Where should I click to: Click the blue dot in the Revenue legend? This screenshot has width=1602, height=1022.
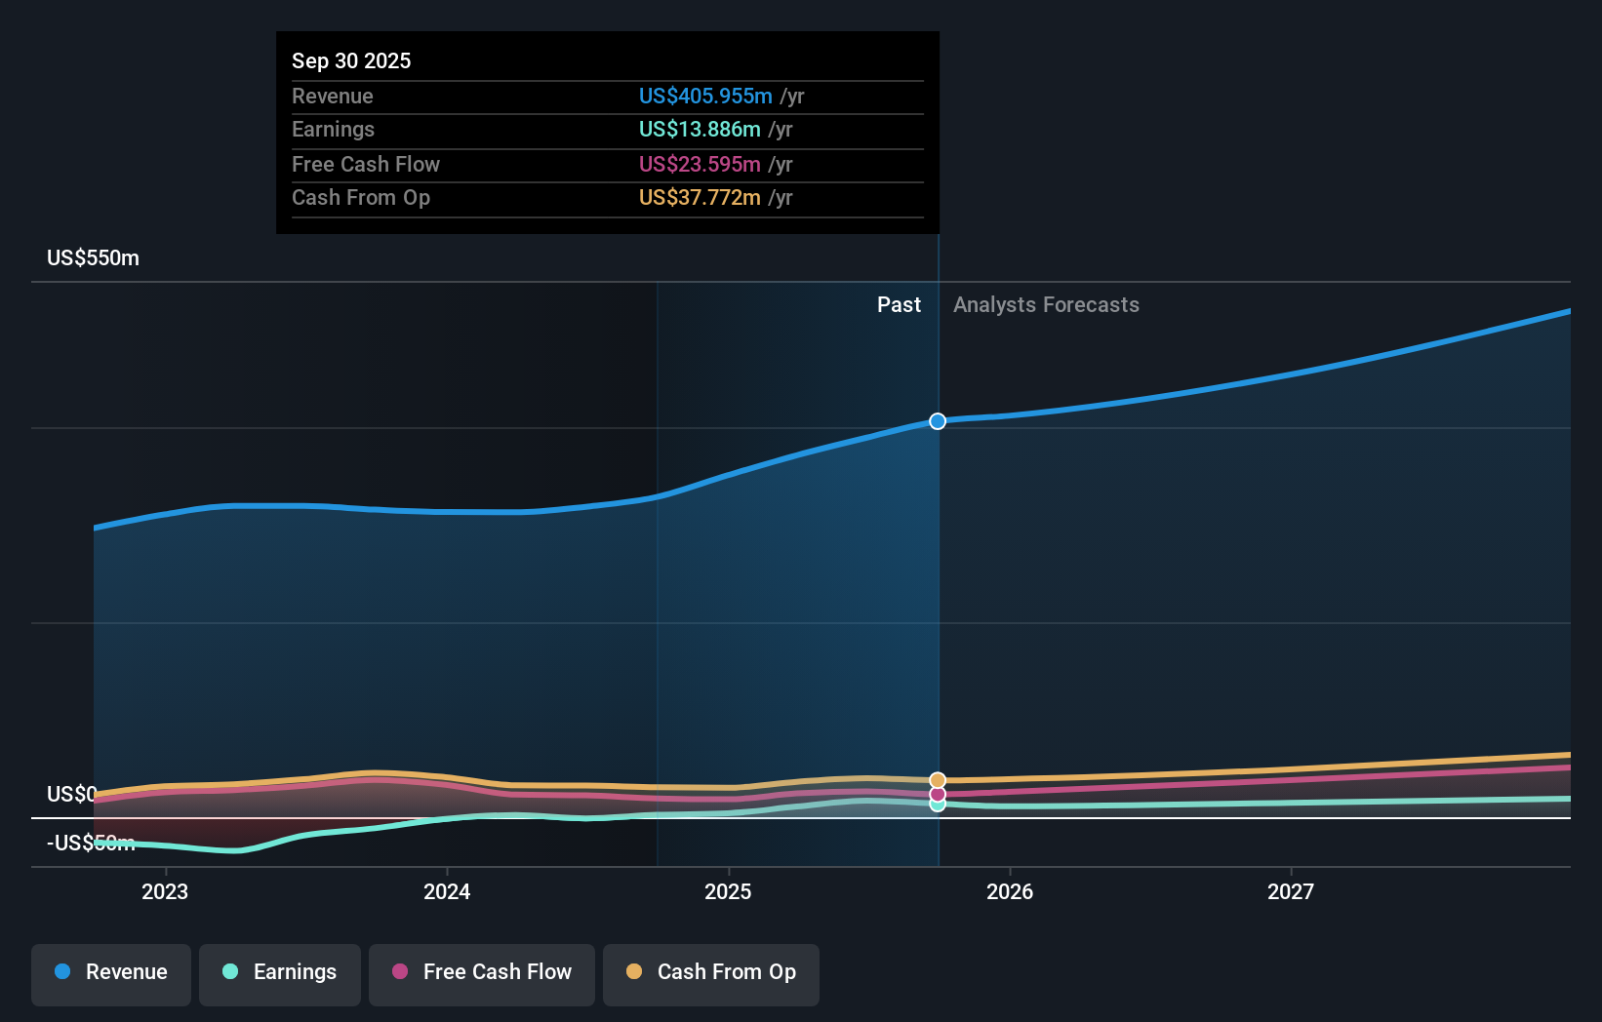point(62,972)
